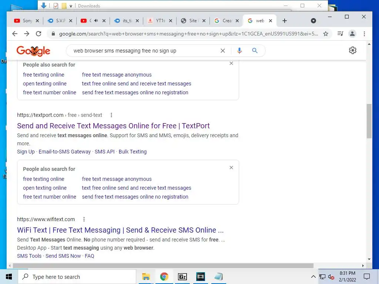Open a new tab with plus button
This screenshot has width=379, height=284.
285,21
